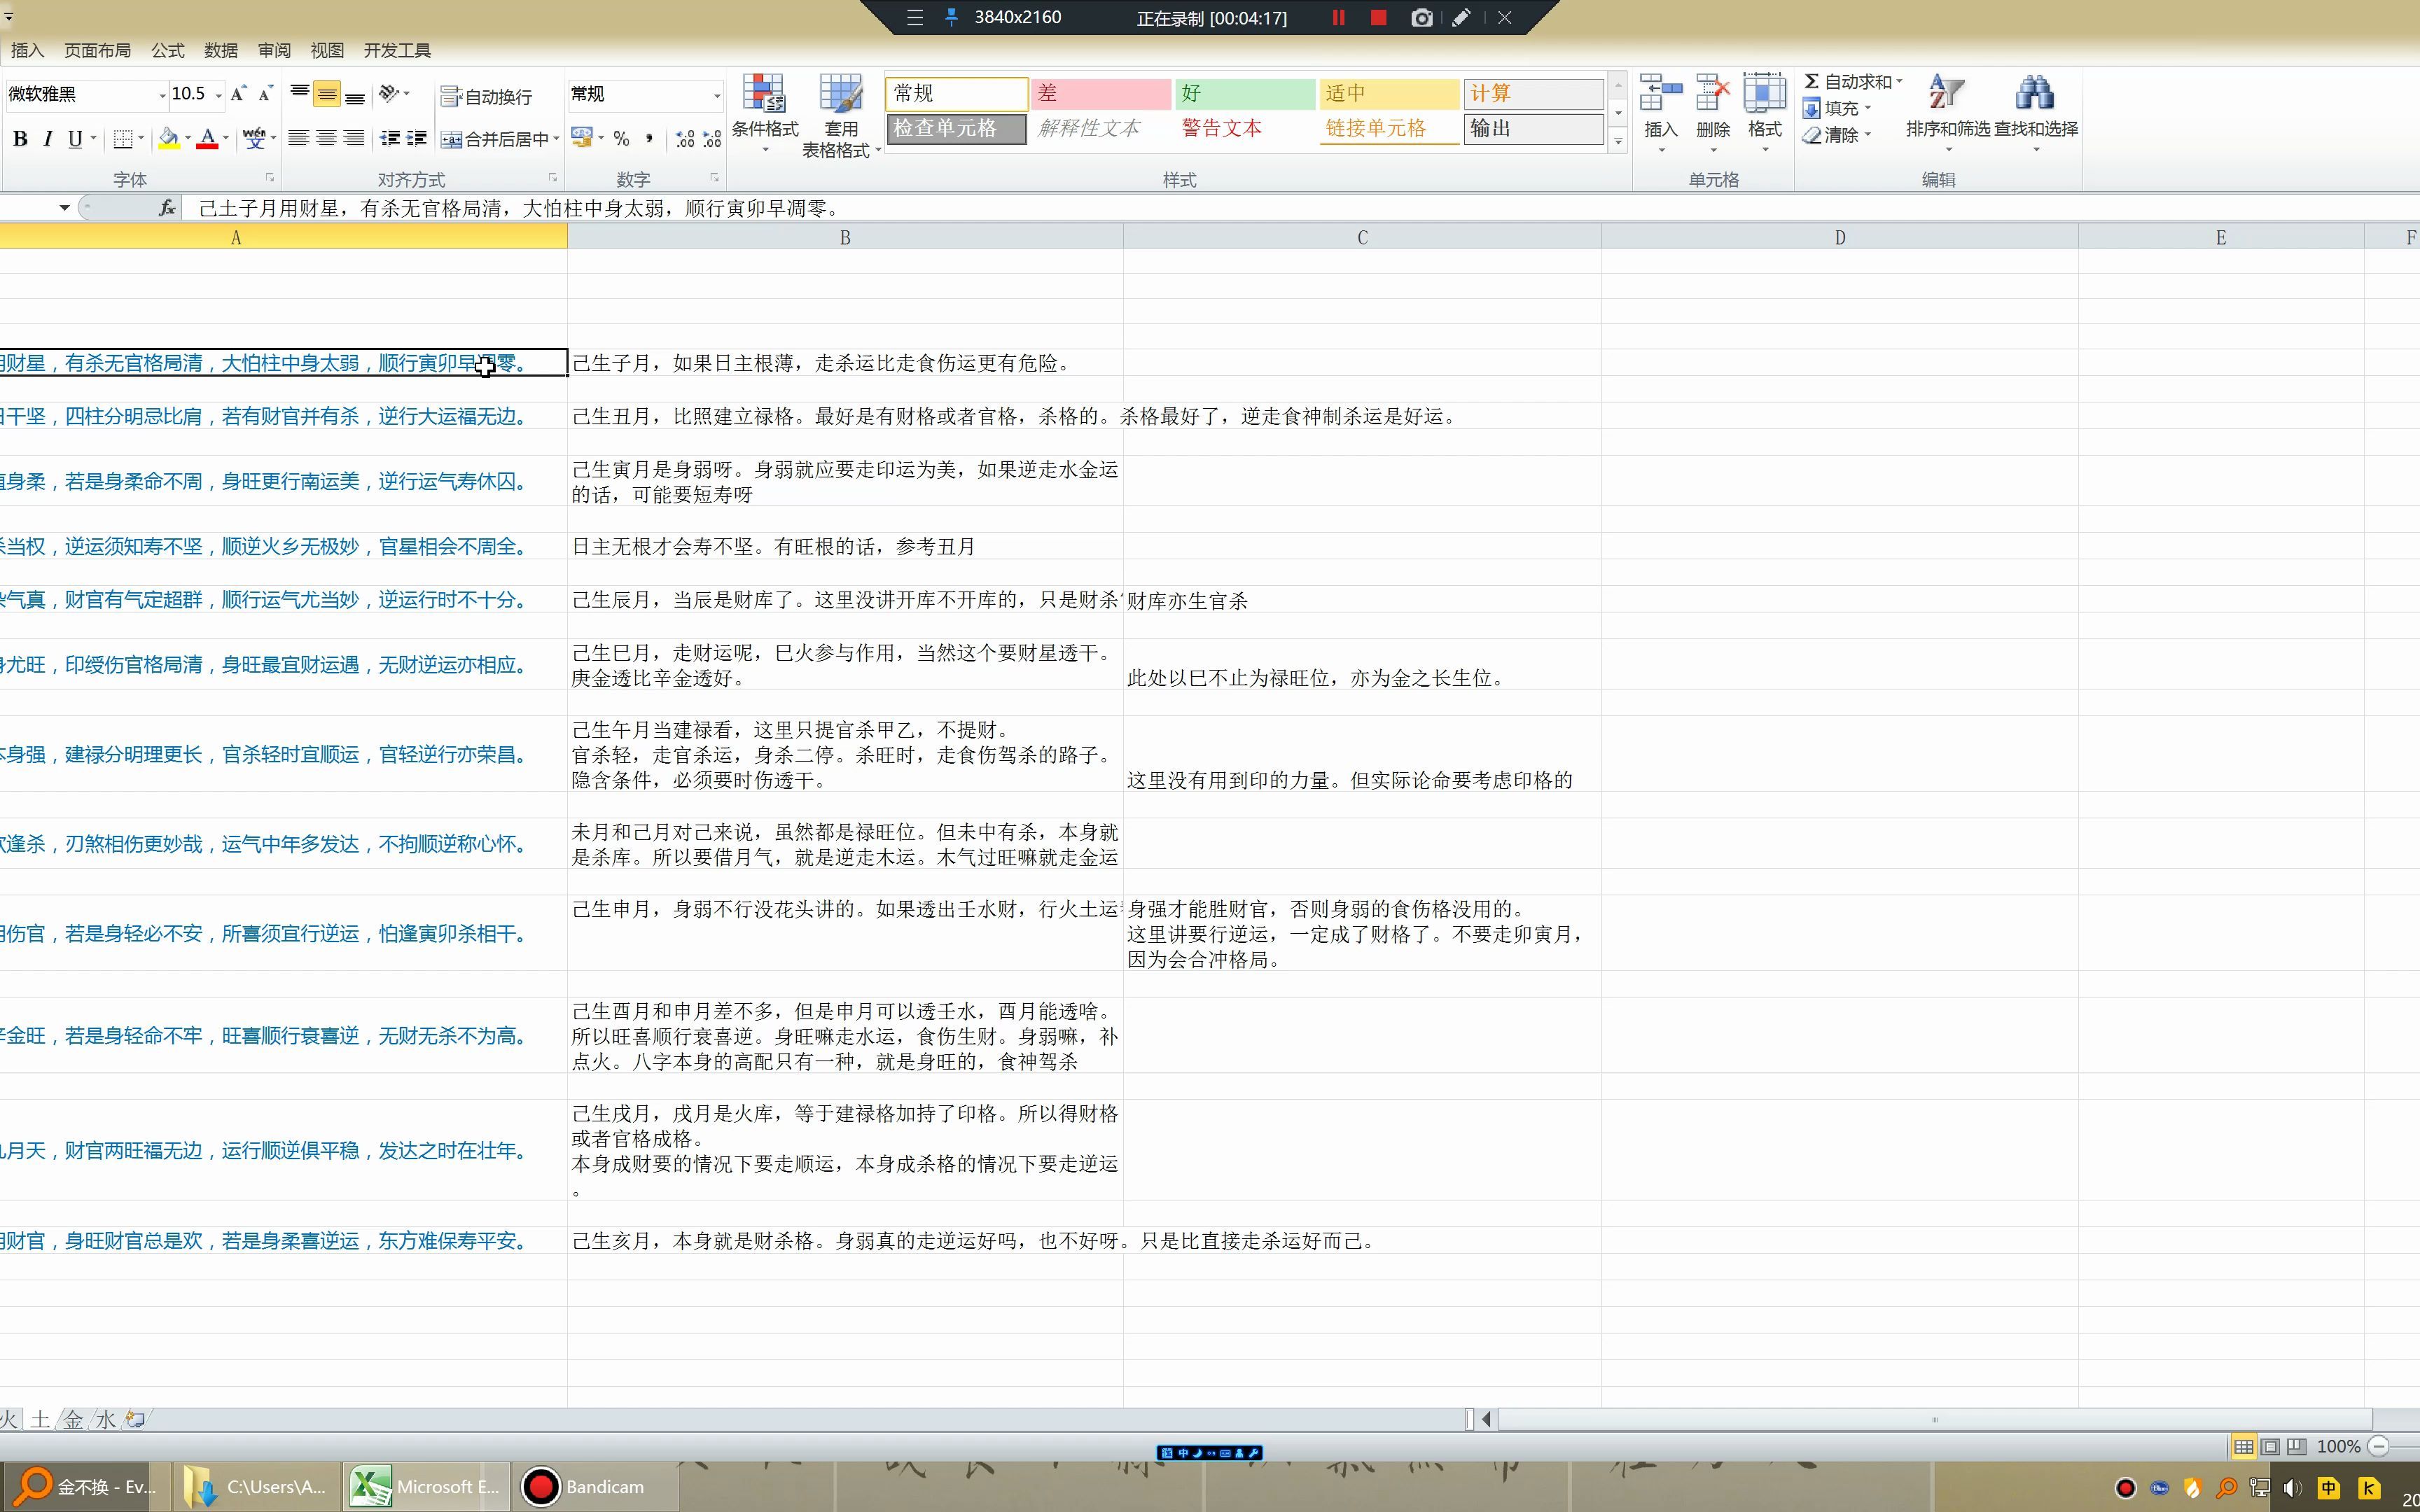The width and height of the screenshot is (2420, 1512).
Task: Increase font size with grow-font icon
Action: (x=238, y=94)
